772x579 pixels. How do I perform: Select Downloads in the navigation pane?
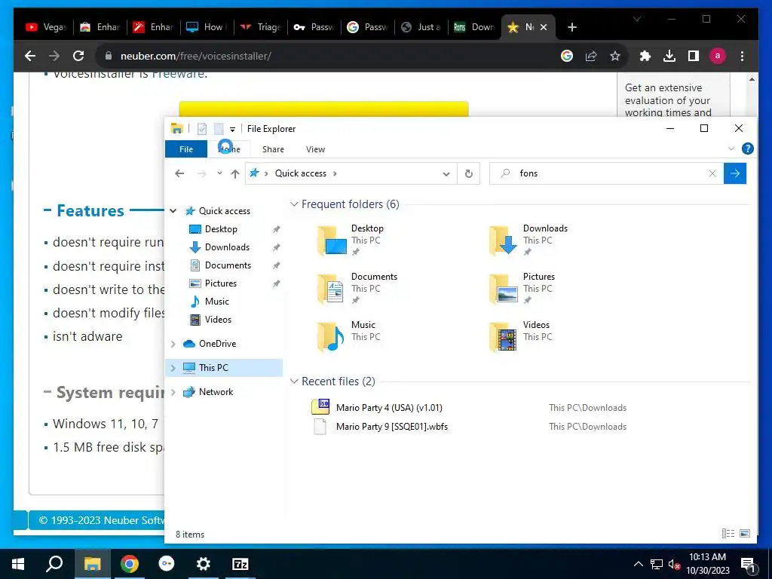(x=226, y=247)
